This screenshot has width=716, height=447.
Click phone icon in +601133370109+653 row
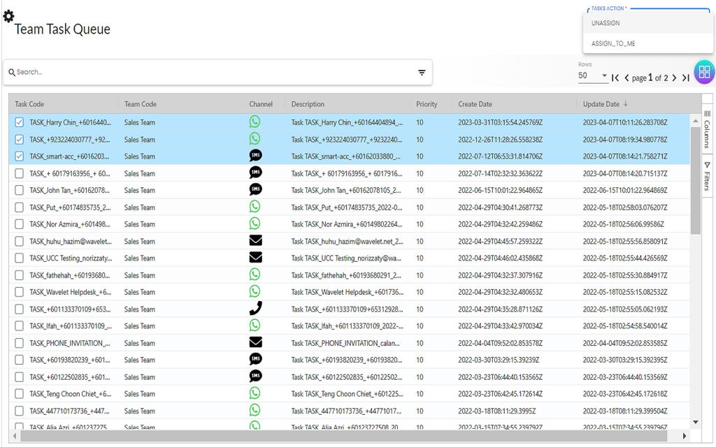click(x=255, y=309)
